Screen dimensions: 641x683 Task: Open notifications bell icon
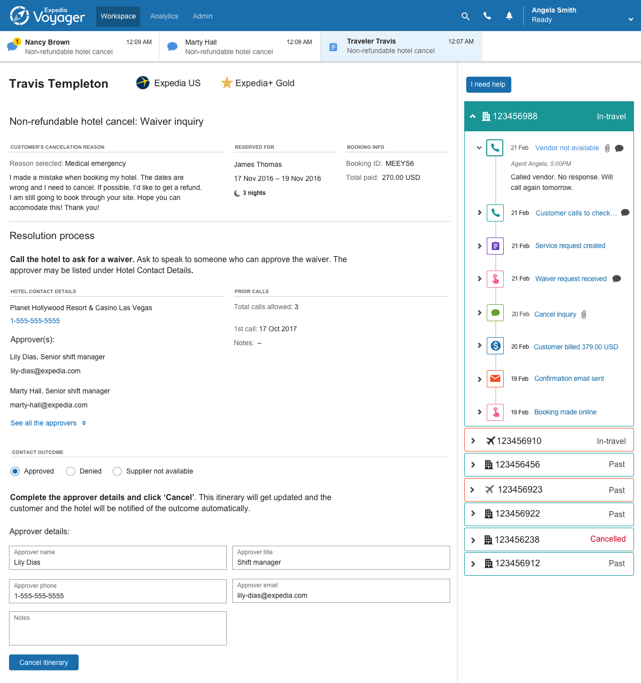509,16
